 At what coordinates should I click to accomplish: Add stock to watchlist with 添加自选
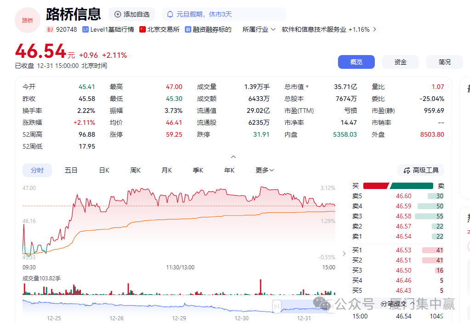(x=132, y=14)
